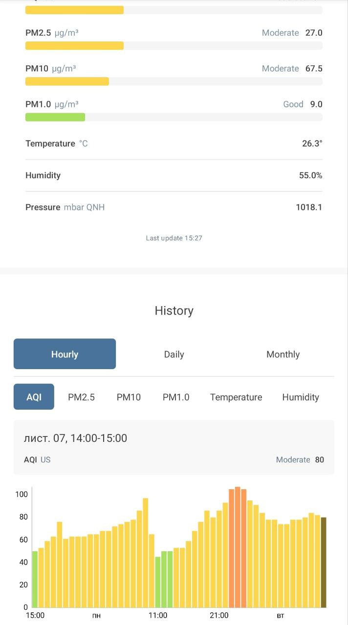Select the tallest orange bar in chart
The height and width of the screenshot is (625, 348).
[238, 547]
